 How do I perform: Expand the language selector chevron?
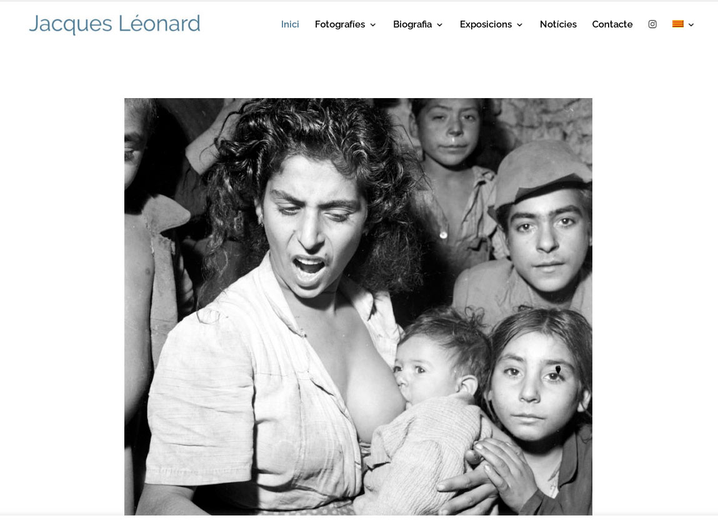click(x=691, y=25)
